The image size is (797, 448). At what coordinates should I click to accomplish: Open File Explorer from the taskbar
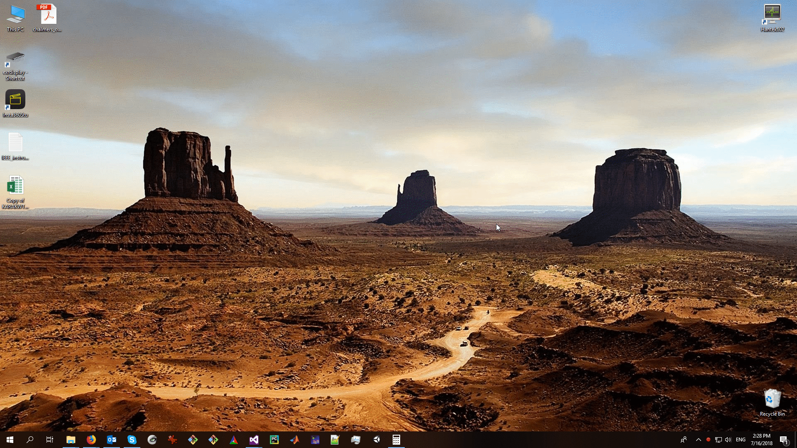(x=71, y=440)
